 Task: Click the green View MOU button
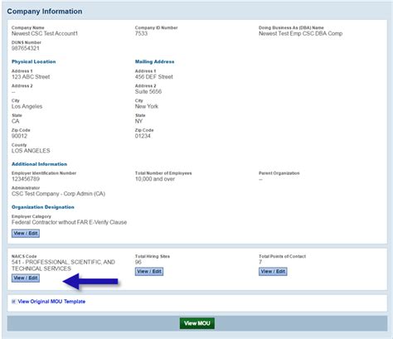click(197, 323)
